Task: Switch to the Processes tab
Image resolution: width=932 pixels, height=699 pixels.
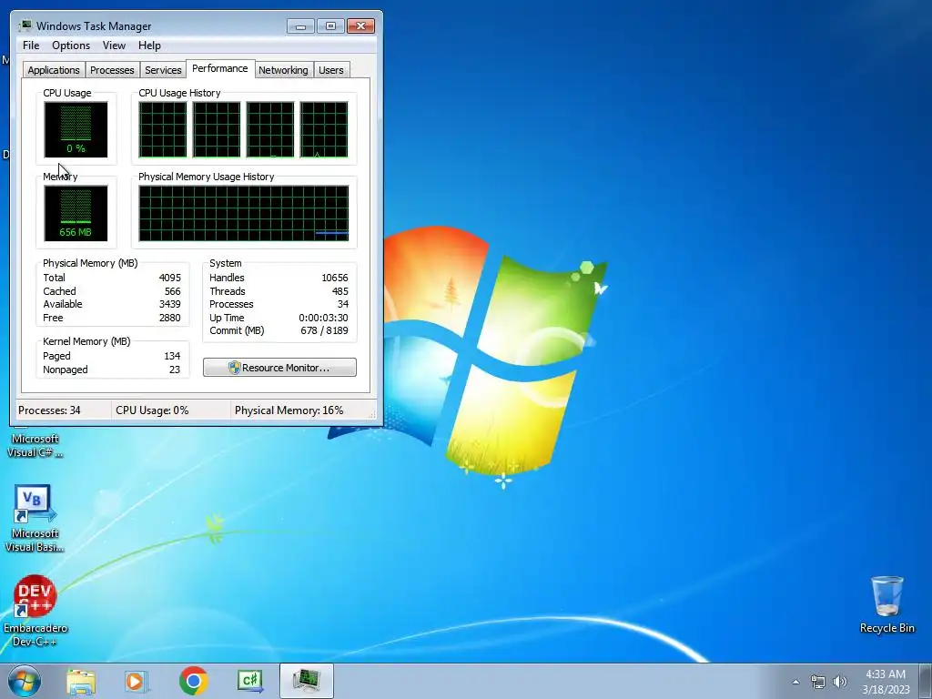Action: tap(112, 70)
